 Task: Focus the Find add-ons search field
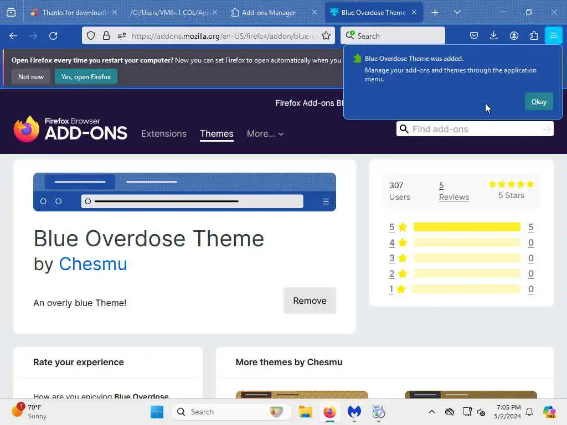tap(475, 129)
